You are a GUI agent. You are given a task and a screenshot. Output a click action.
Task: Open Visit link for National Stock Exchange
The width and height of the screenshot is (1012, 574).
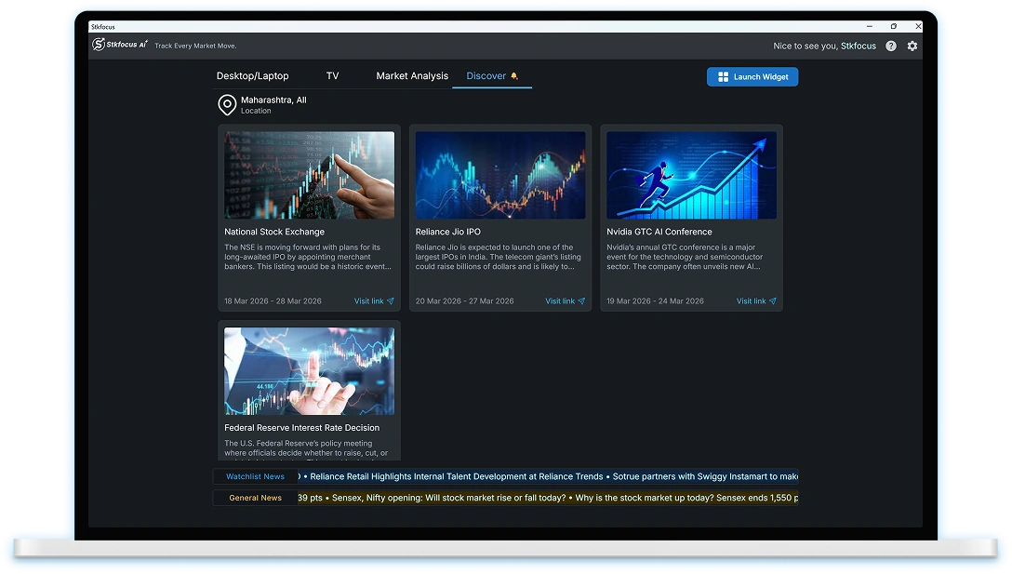(374, 300)
